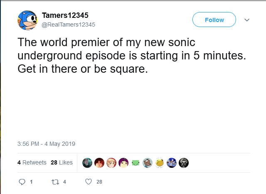
Task: Click the red-toned liker avatar
Action: pos(99,163)
